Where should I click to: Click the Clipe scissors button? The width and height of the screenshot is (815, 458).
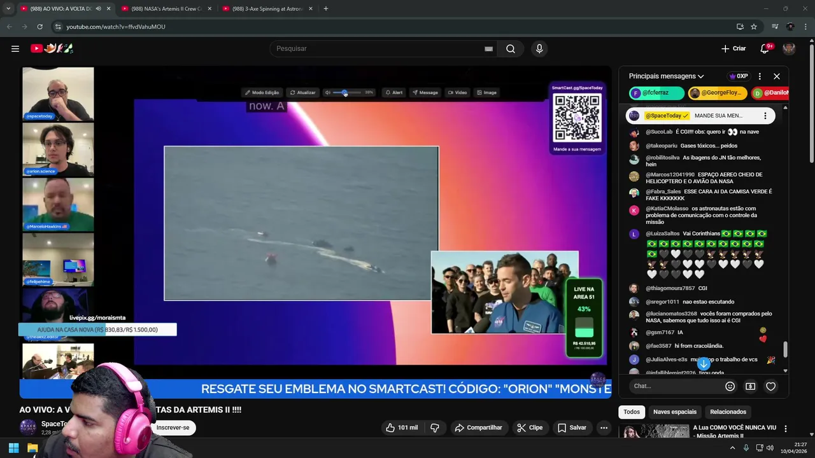click(530, 427)
